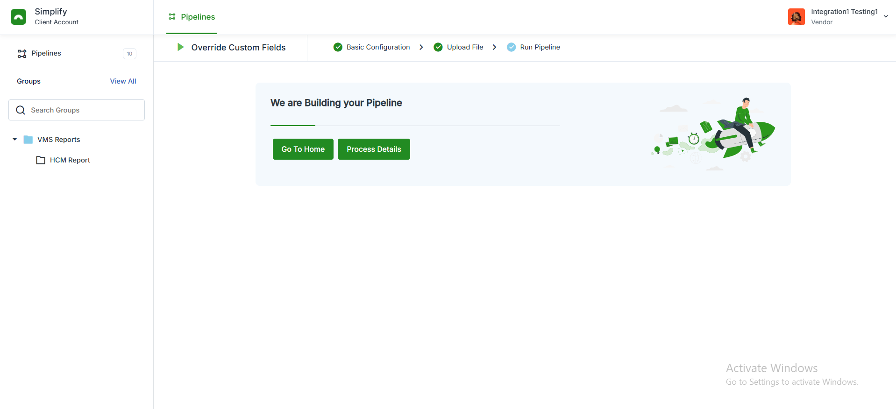The width and height of the screenshot is (896, 409).
Task: Go to the Basic Configuration step
Action: [378, 47]
